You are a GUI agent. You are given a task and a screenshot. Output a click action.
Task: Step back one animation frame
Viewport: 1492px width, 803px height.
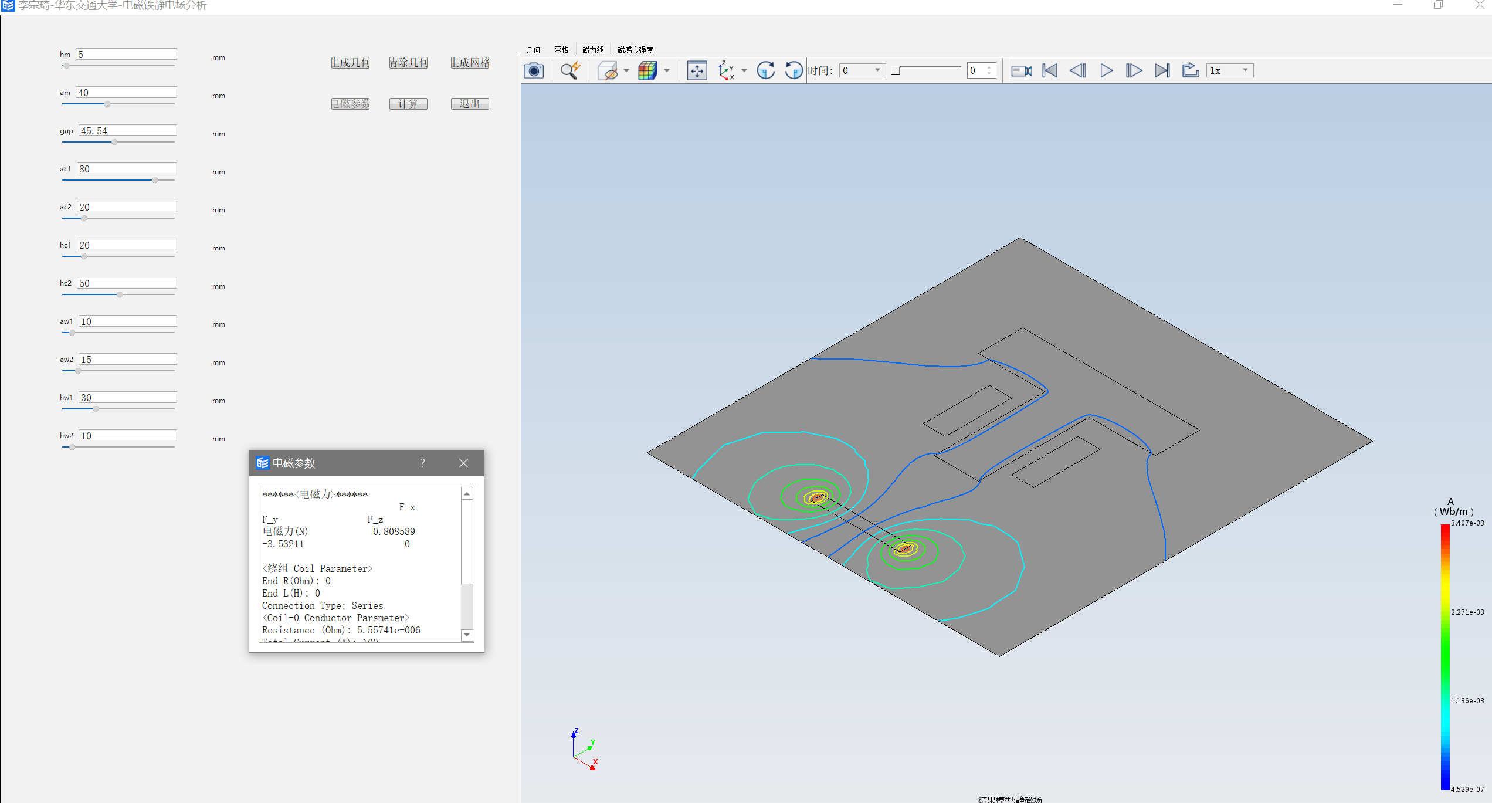tap(1078, 71)
